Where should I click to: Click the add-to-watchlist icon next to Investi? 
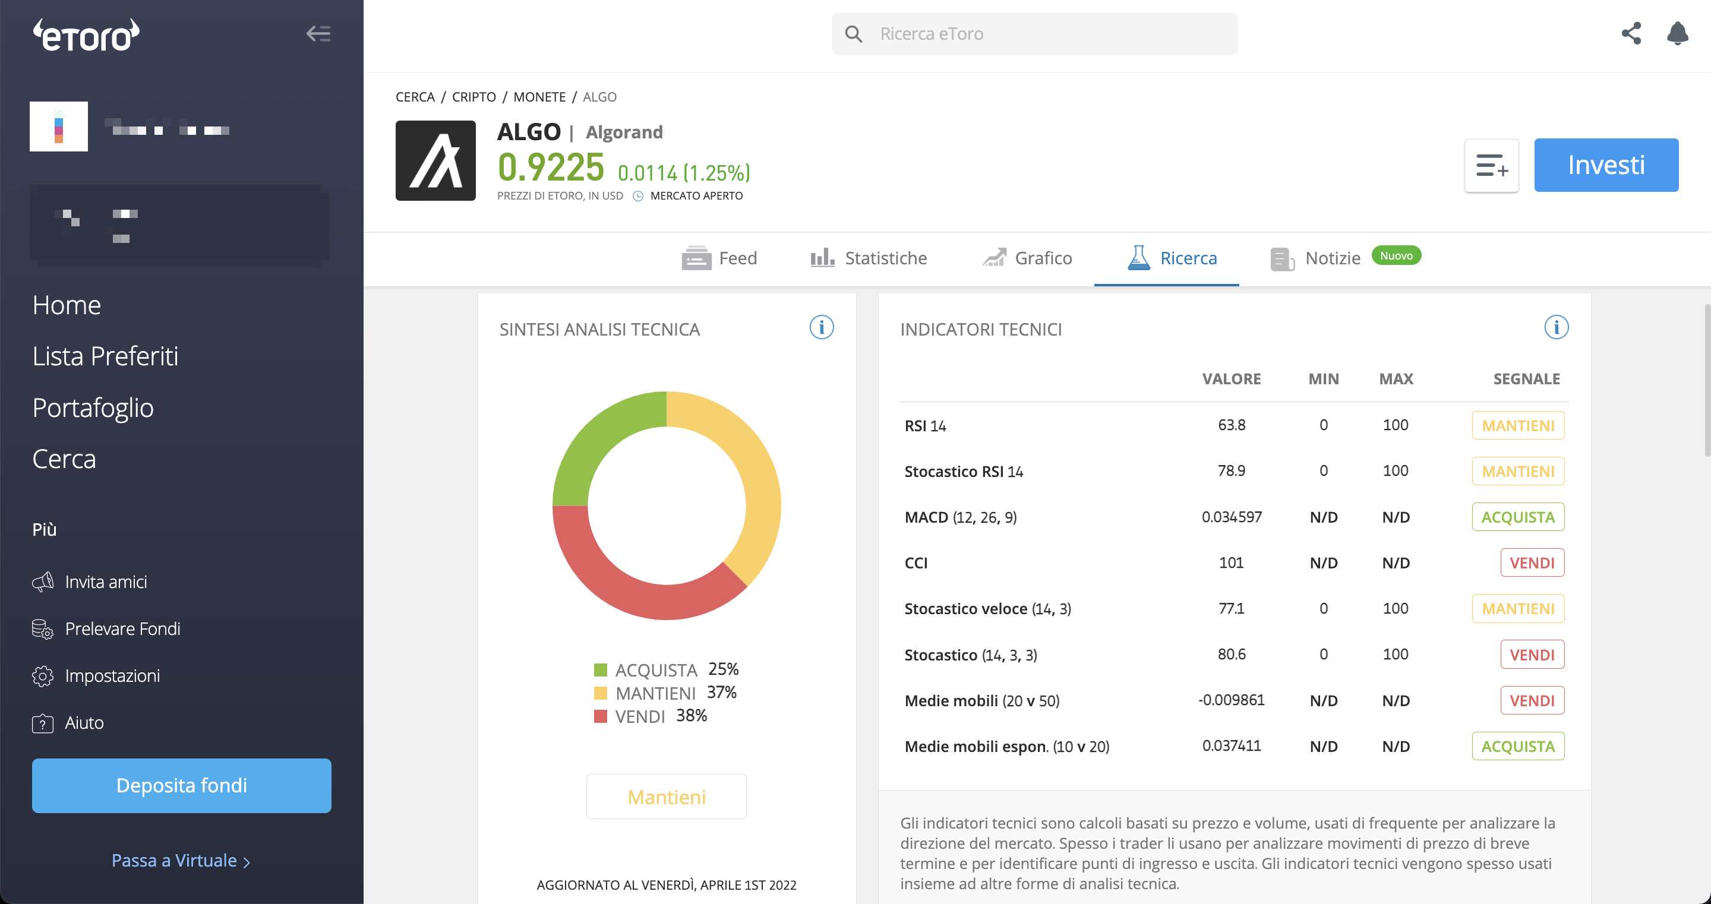[1491, 165]
